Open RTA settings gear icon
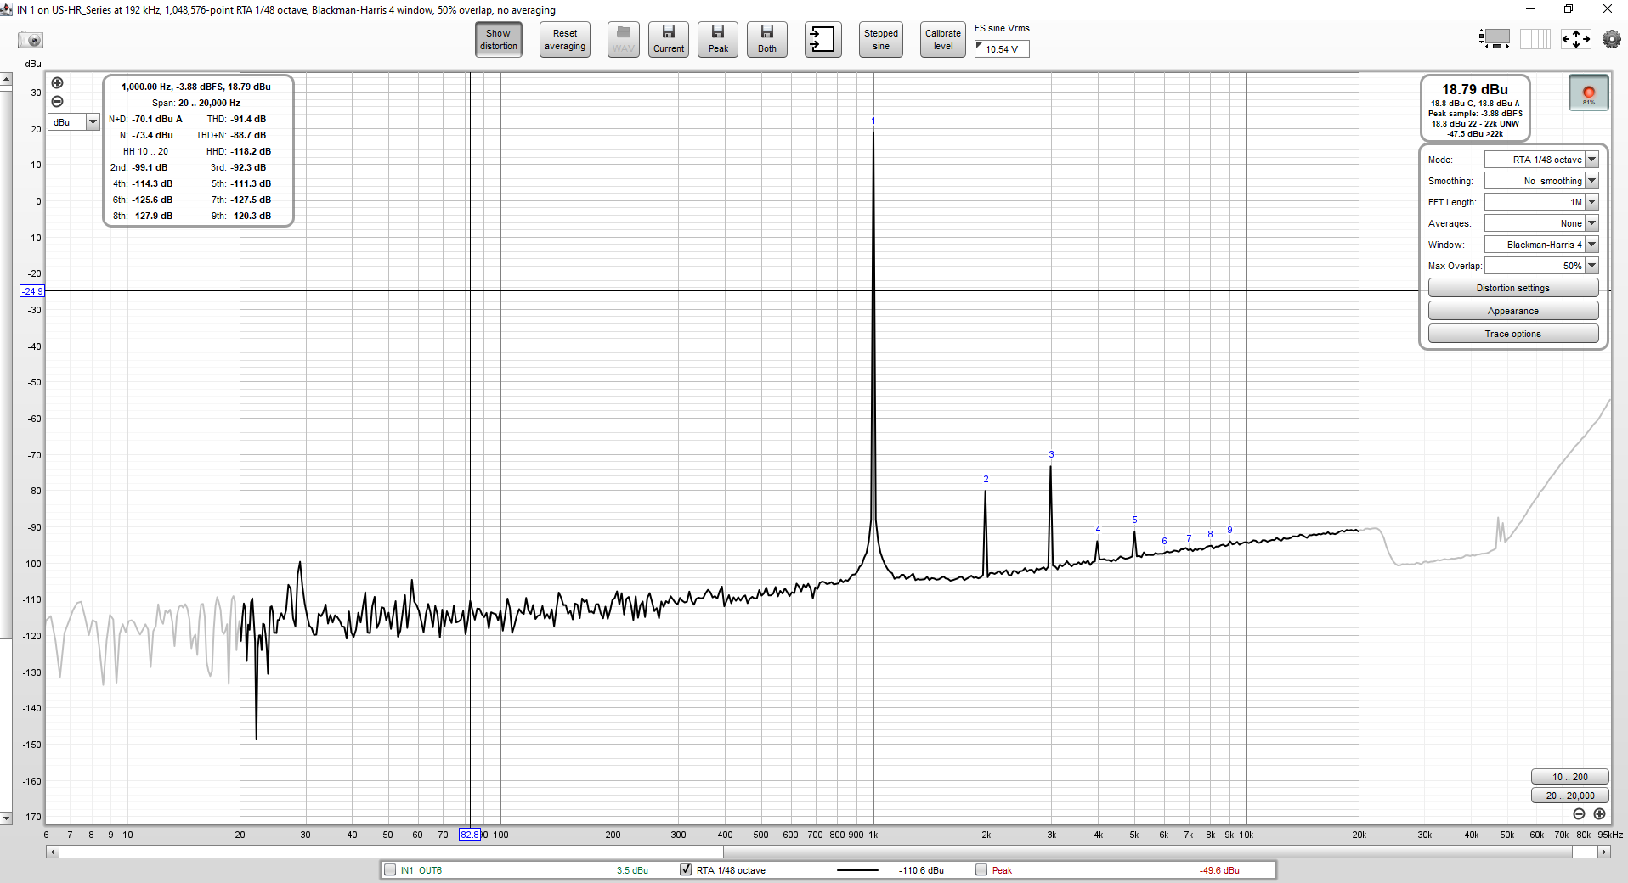This screenshot has width=1628, height=883. (x=1611, y=39)
